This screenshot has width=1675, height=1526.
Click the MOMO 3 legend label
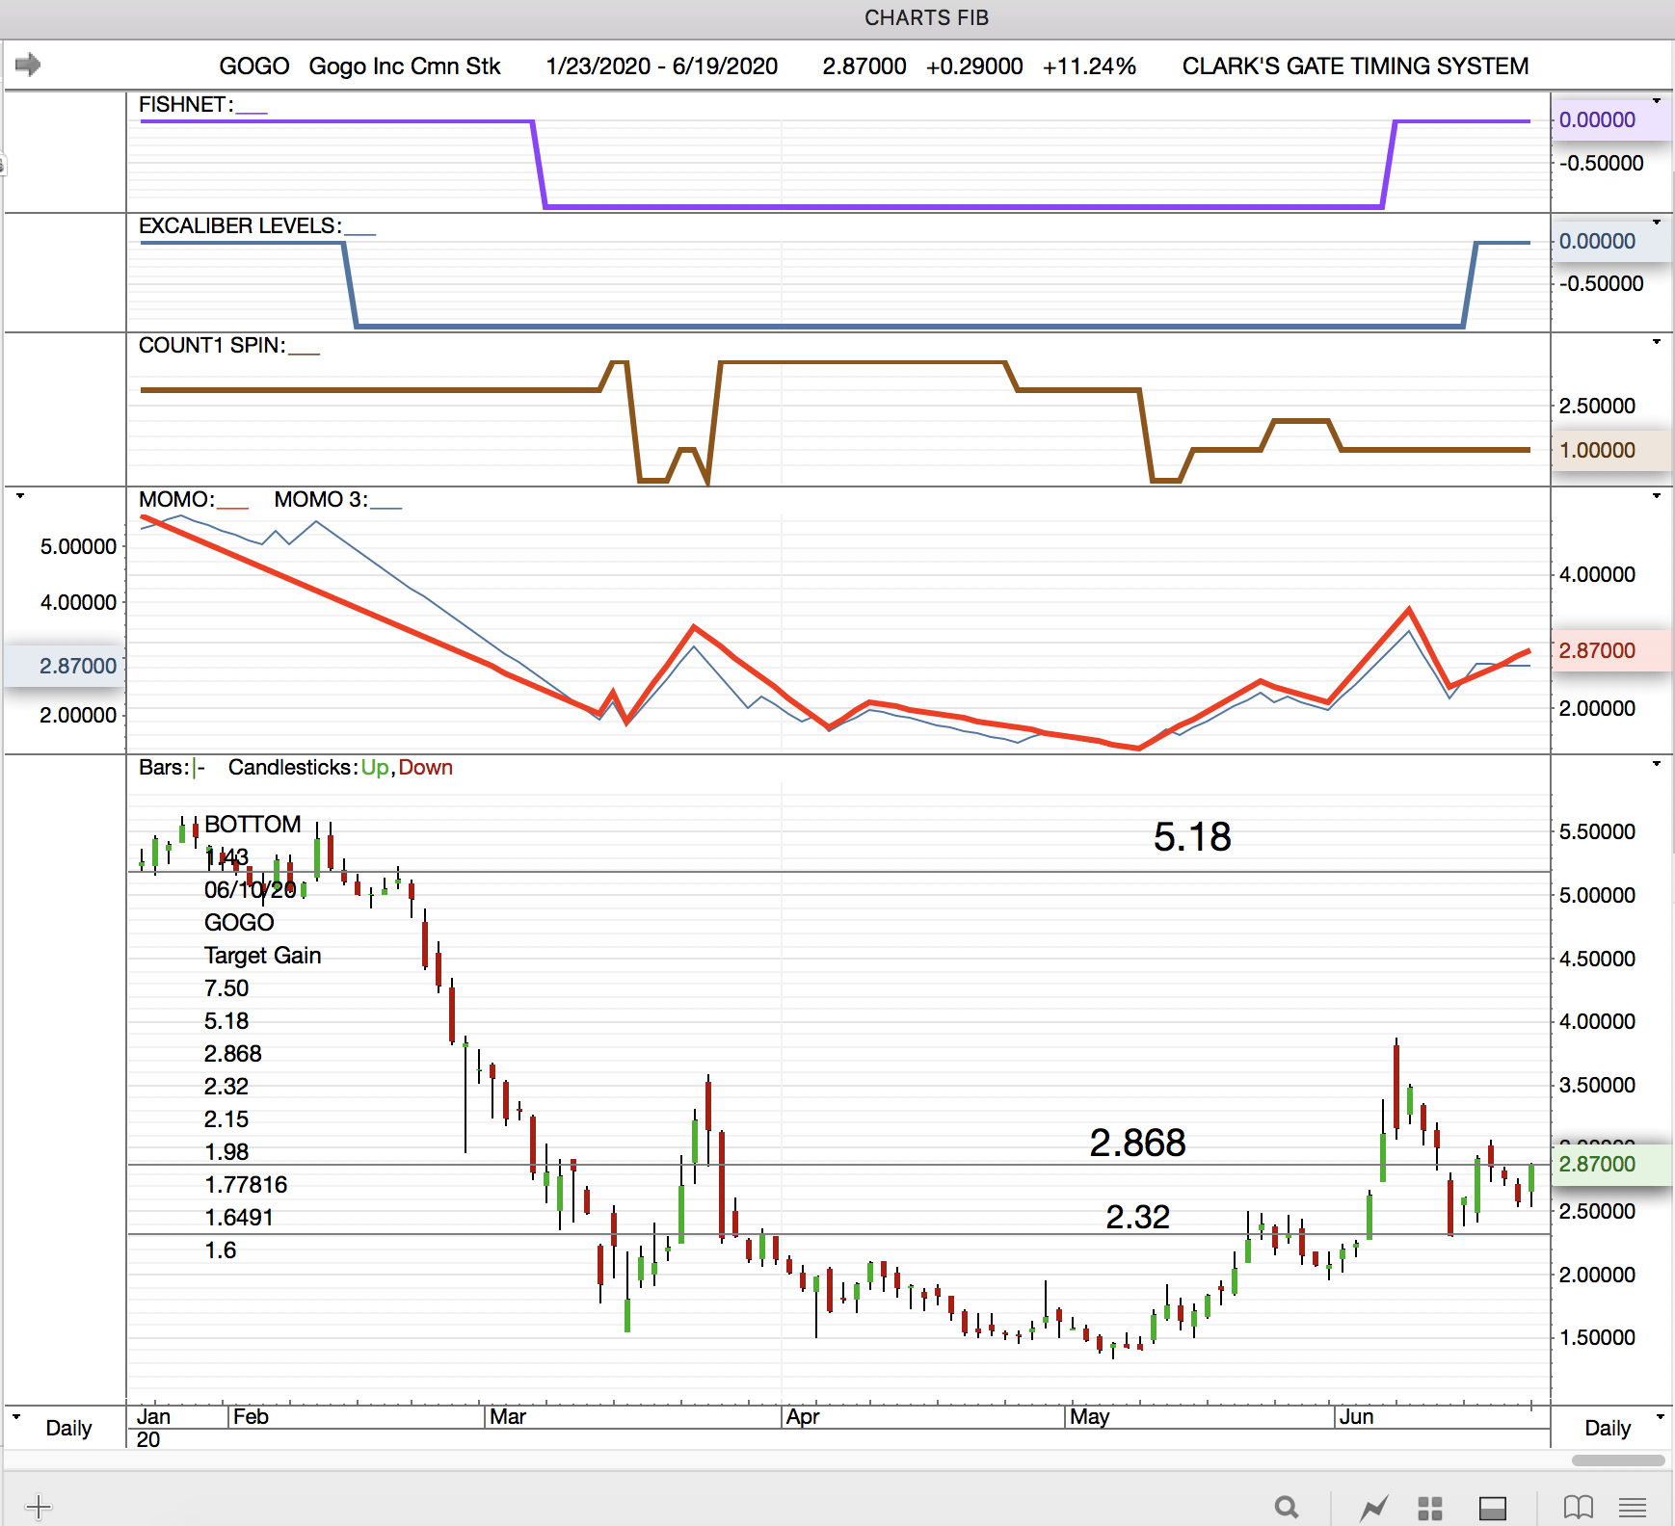(320, 499)
